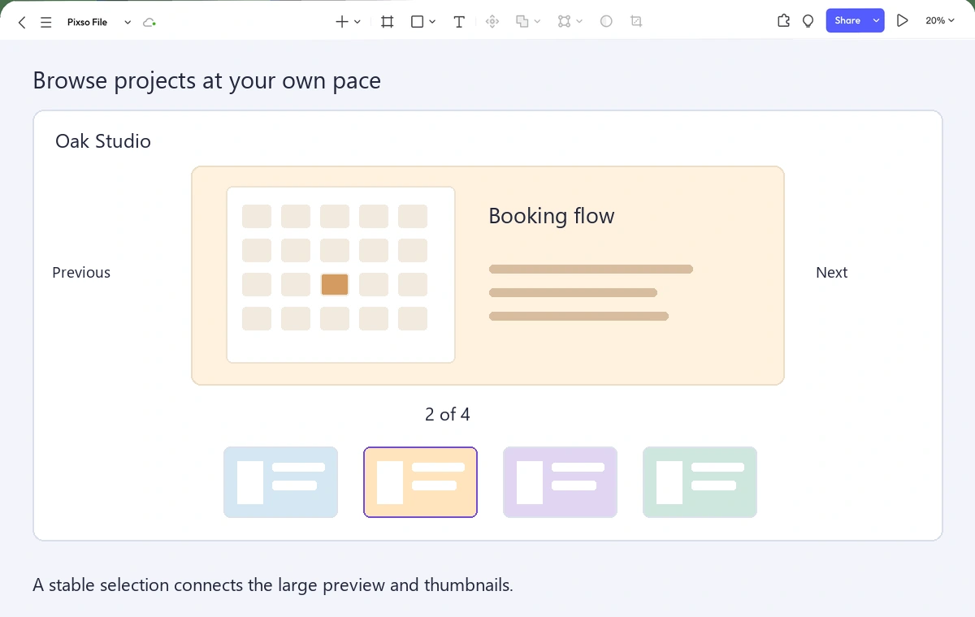The height and width of the screenshot is (617, 975).
Task: Click the Booking flow title
Action: [x=552, y=216]
